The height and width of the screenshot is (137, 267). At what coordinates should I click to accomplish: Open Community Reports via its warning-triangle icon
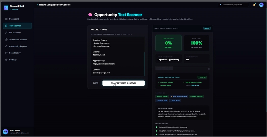[6, 46]
